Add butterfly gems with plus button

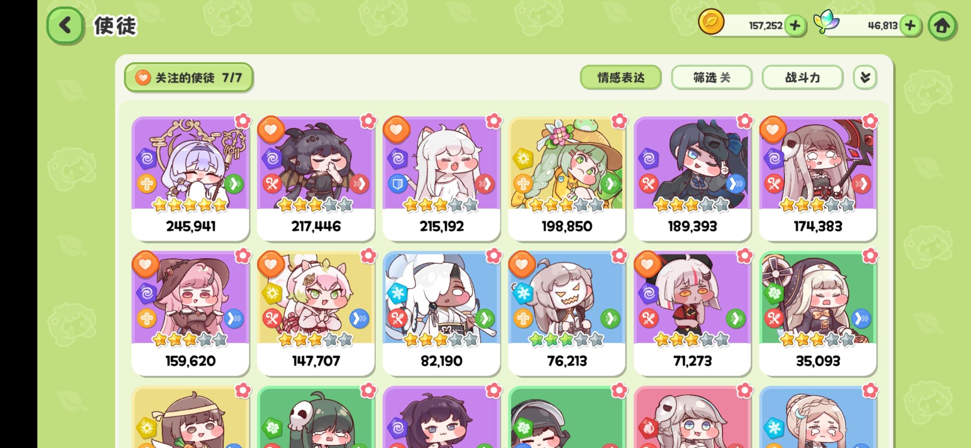910,26
